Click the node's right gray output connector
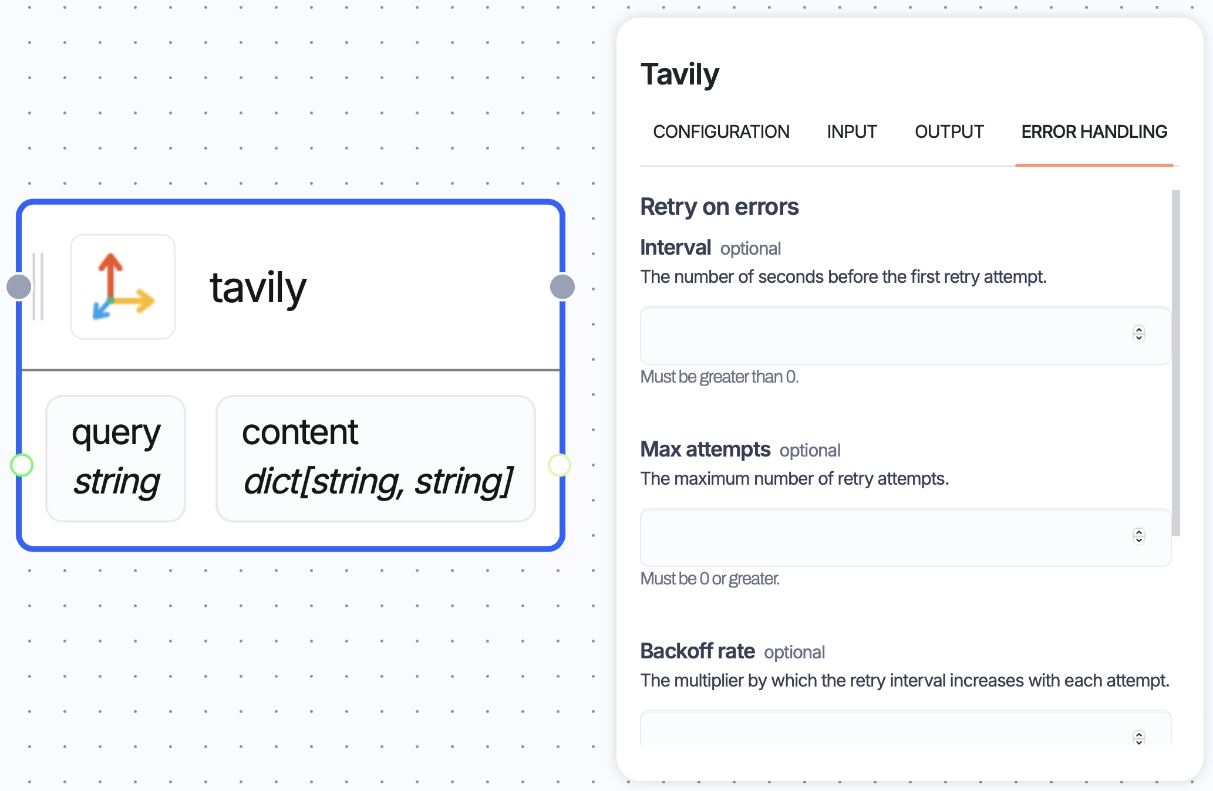The image size is (1213, 791). pyautogui.click(x=562, y=287)
